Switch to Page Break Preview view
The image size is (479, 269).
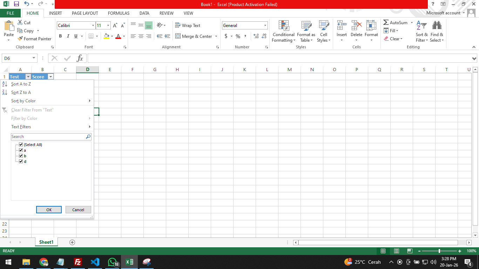click(x=410, y=251)
